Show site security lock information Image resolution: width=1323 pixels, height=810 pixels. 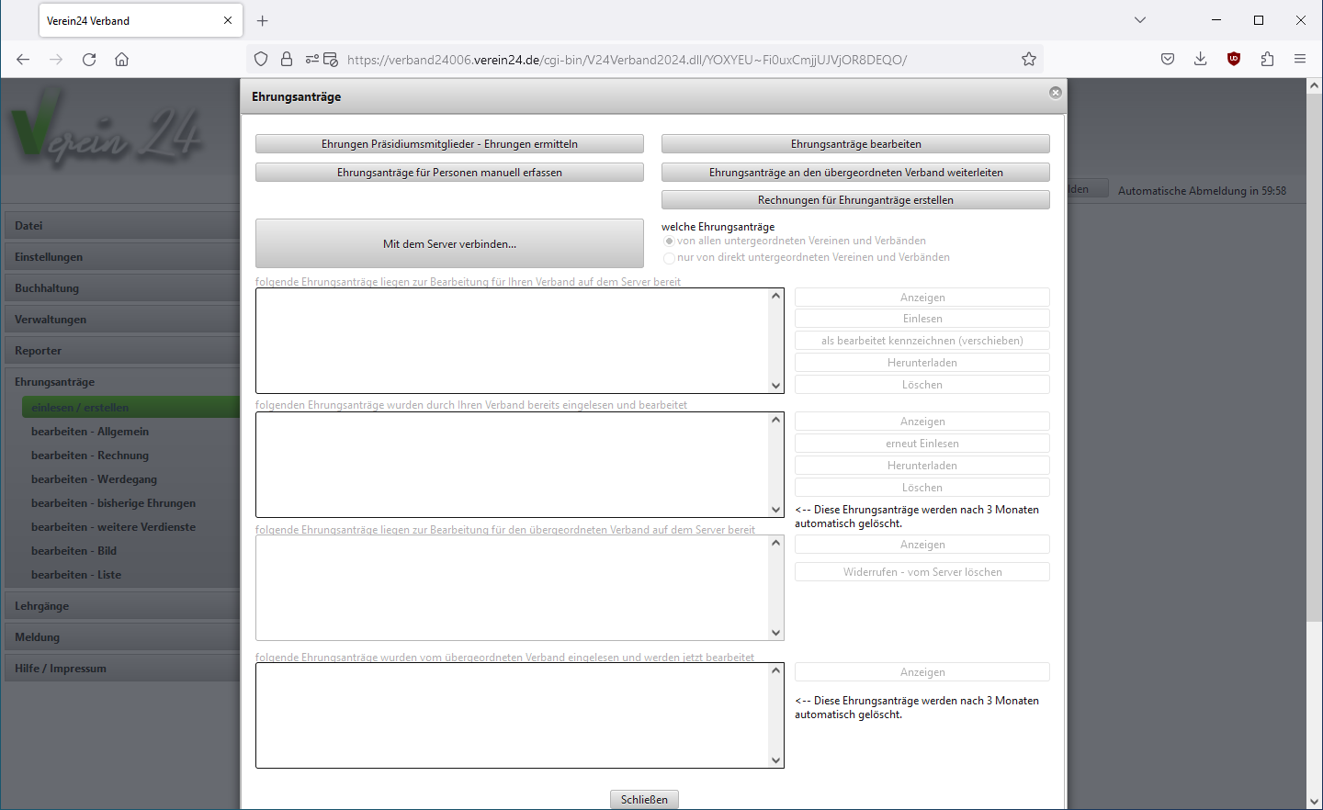pyautogui.click(x=287, y=60)
